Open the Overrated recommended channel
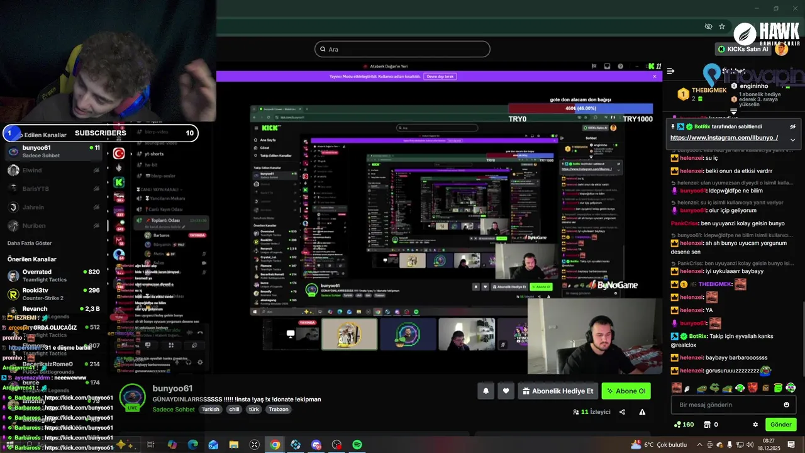 pyautogui.click(x=53, y=276)
